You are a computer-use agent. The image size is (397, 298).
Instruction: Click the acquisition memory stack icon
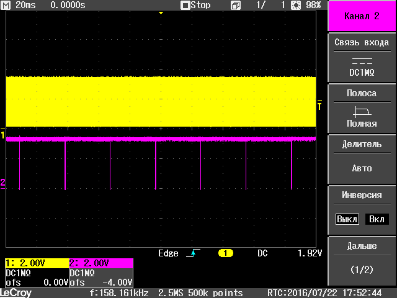(x=236, y=6)
